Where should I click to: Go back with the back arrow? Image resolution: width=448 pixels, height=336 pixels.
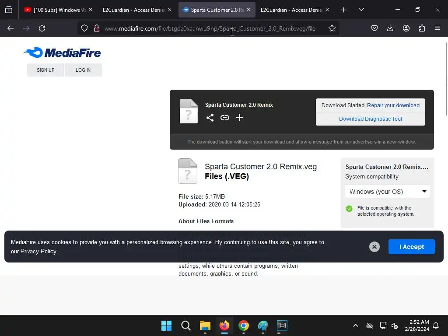pos(10,28)
